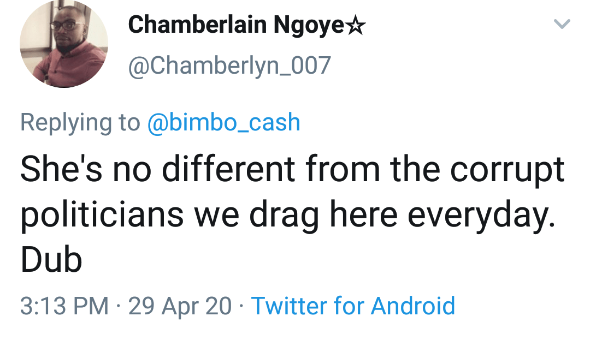
Task: Click the star icon after Ngoye
Action: [355, 26]
